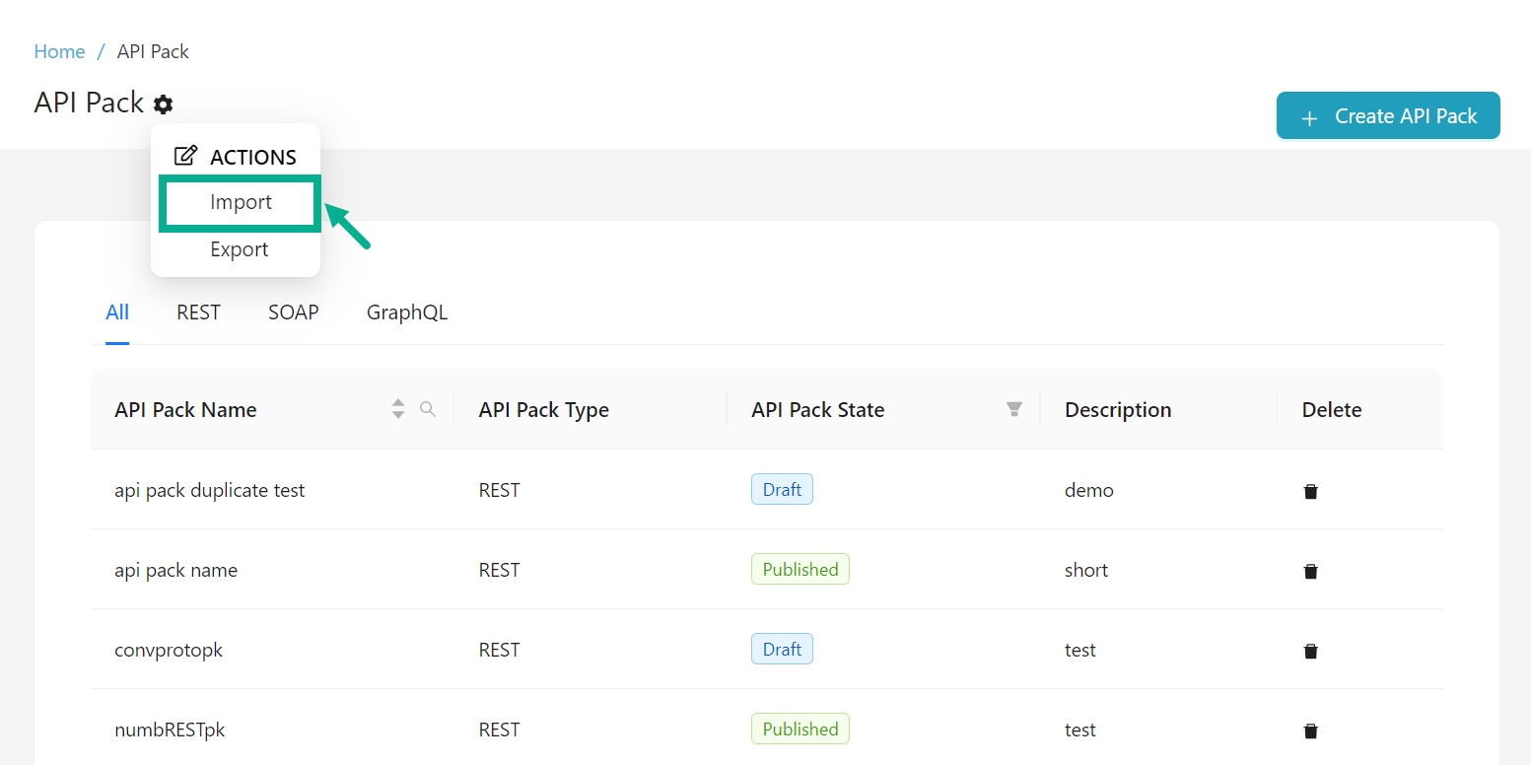Select the All tab
The image size is (1531, 765).
(x=117, y=313)
